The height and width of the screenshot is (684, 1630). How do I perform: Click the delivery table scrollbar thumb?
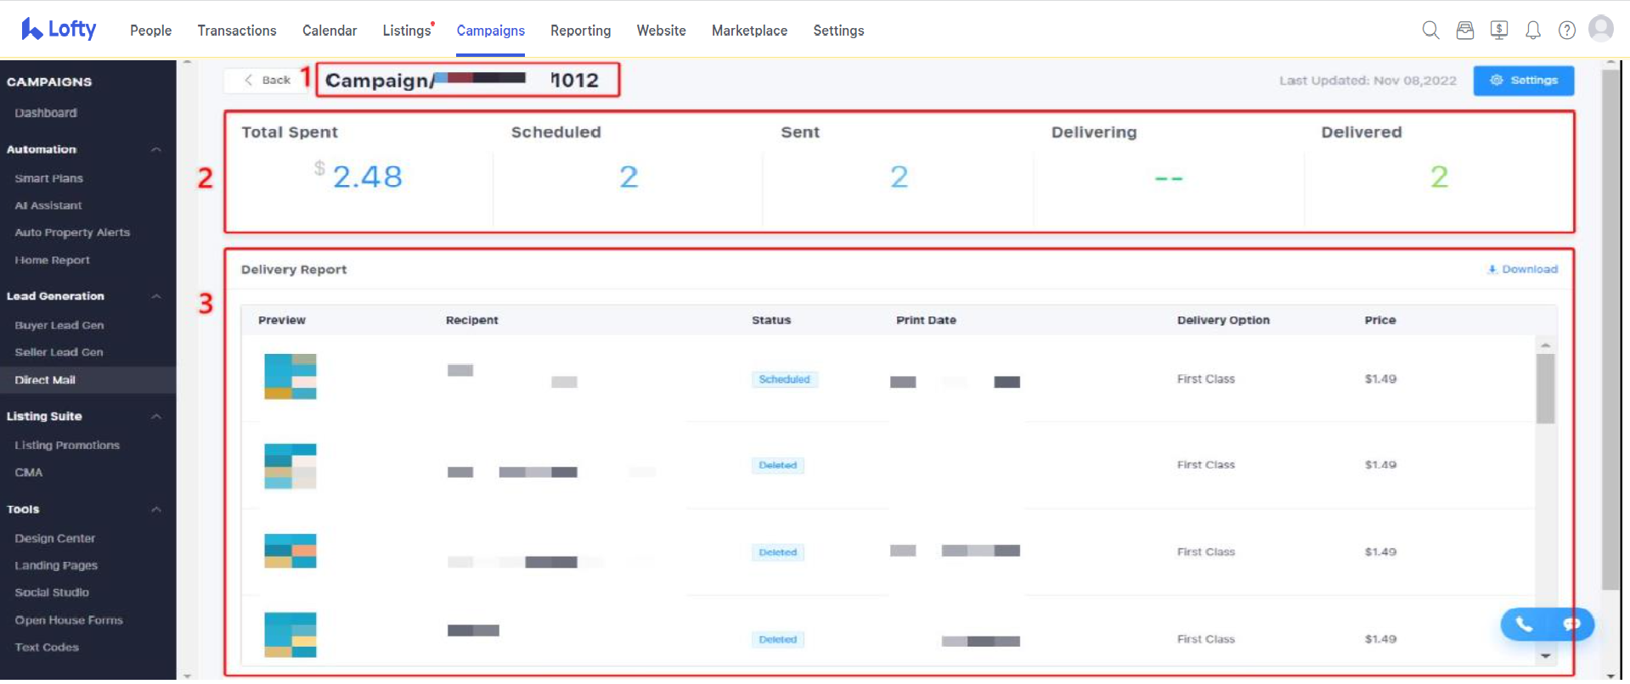pos(1545,389)
